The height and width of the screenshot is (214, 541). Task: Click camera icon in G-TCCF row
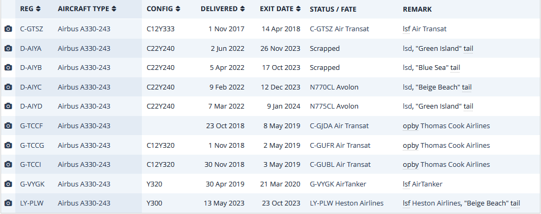click(8, 126)
